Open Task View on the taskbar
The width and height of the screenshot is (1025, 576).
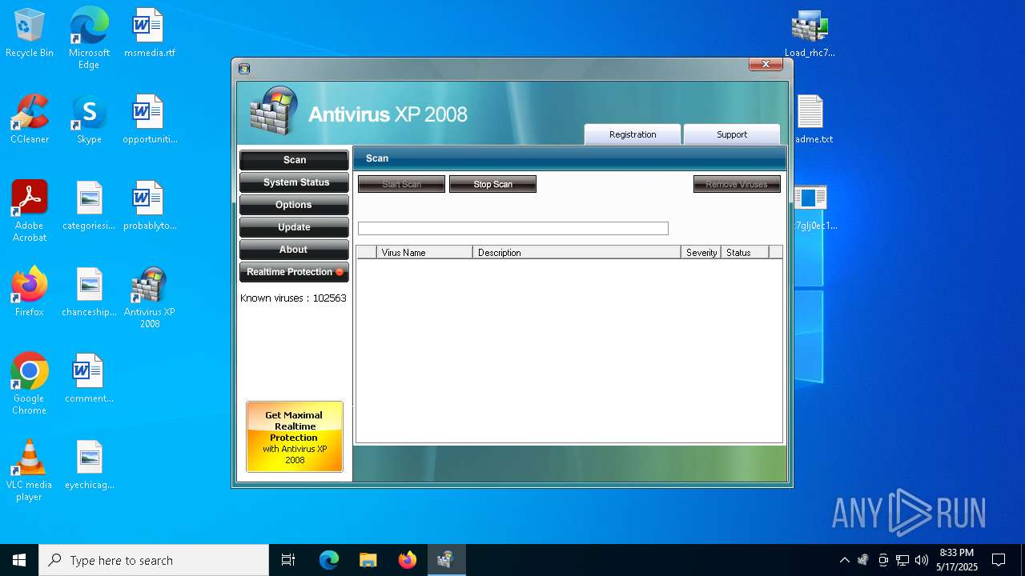(x=288, y=560)
